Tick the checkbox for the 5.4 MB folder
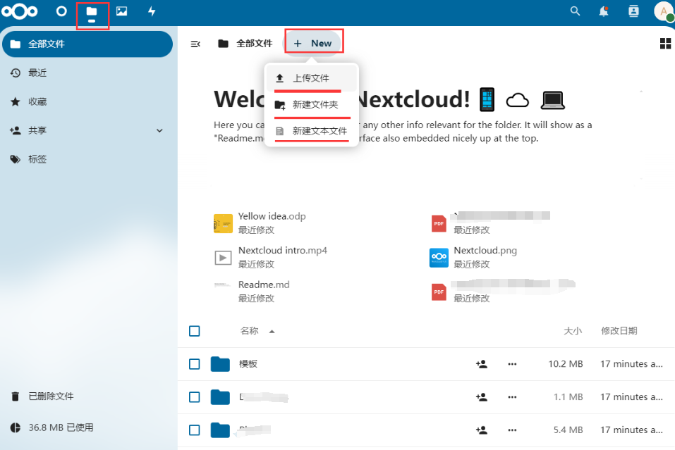 pyautogui.click(x=195, y=430)
